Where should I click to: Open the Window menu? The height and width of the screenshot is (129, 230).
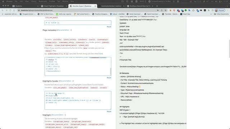(65, 1)
